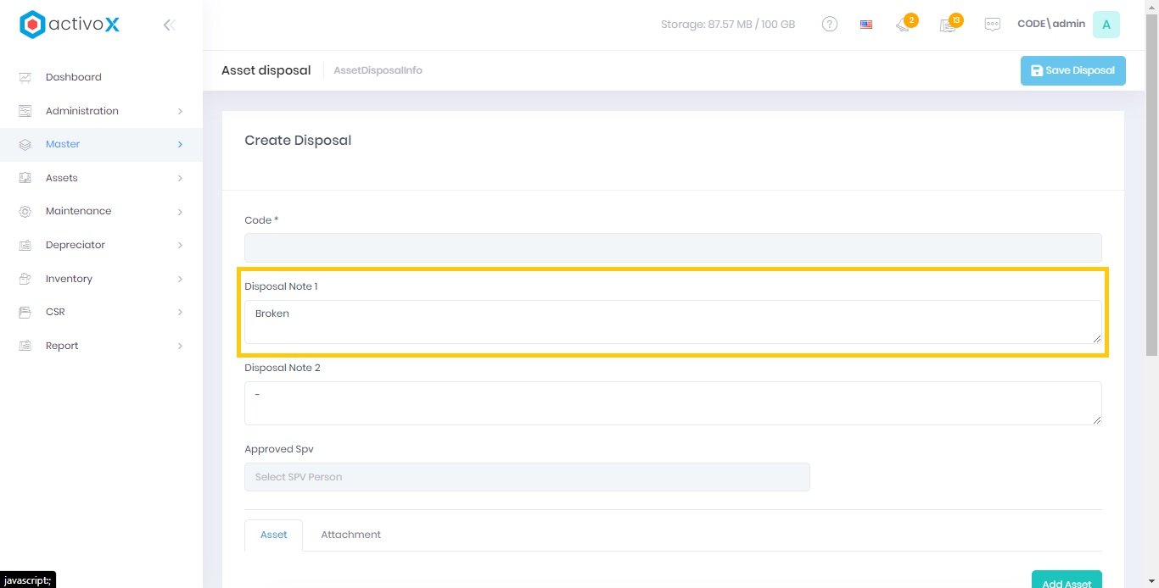Collapse the sidebar using double-chevron icon

[x=169, y=25]
